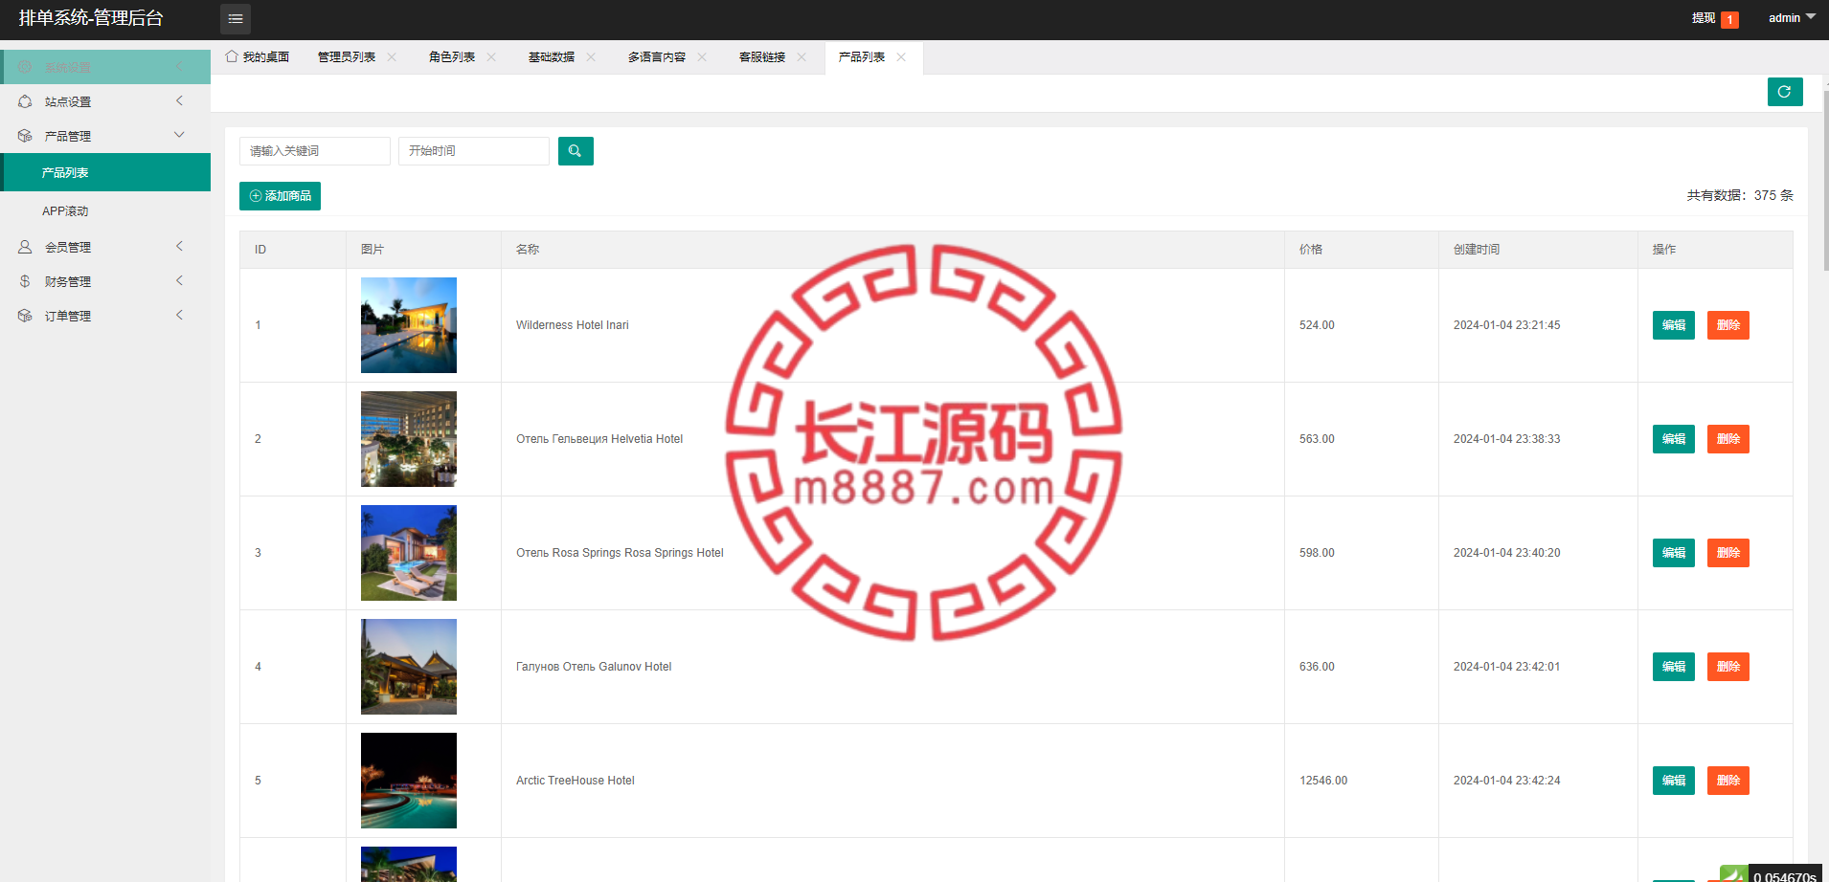Close the 多语言内容 tab
1829x882 pixels.
point(702,57)
